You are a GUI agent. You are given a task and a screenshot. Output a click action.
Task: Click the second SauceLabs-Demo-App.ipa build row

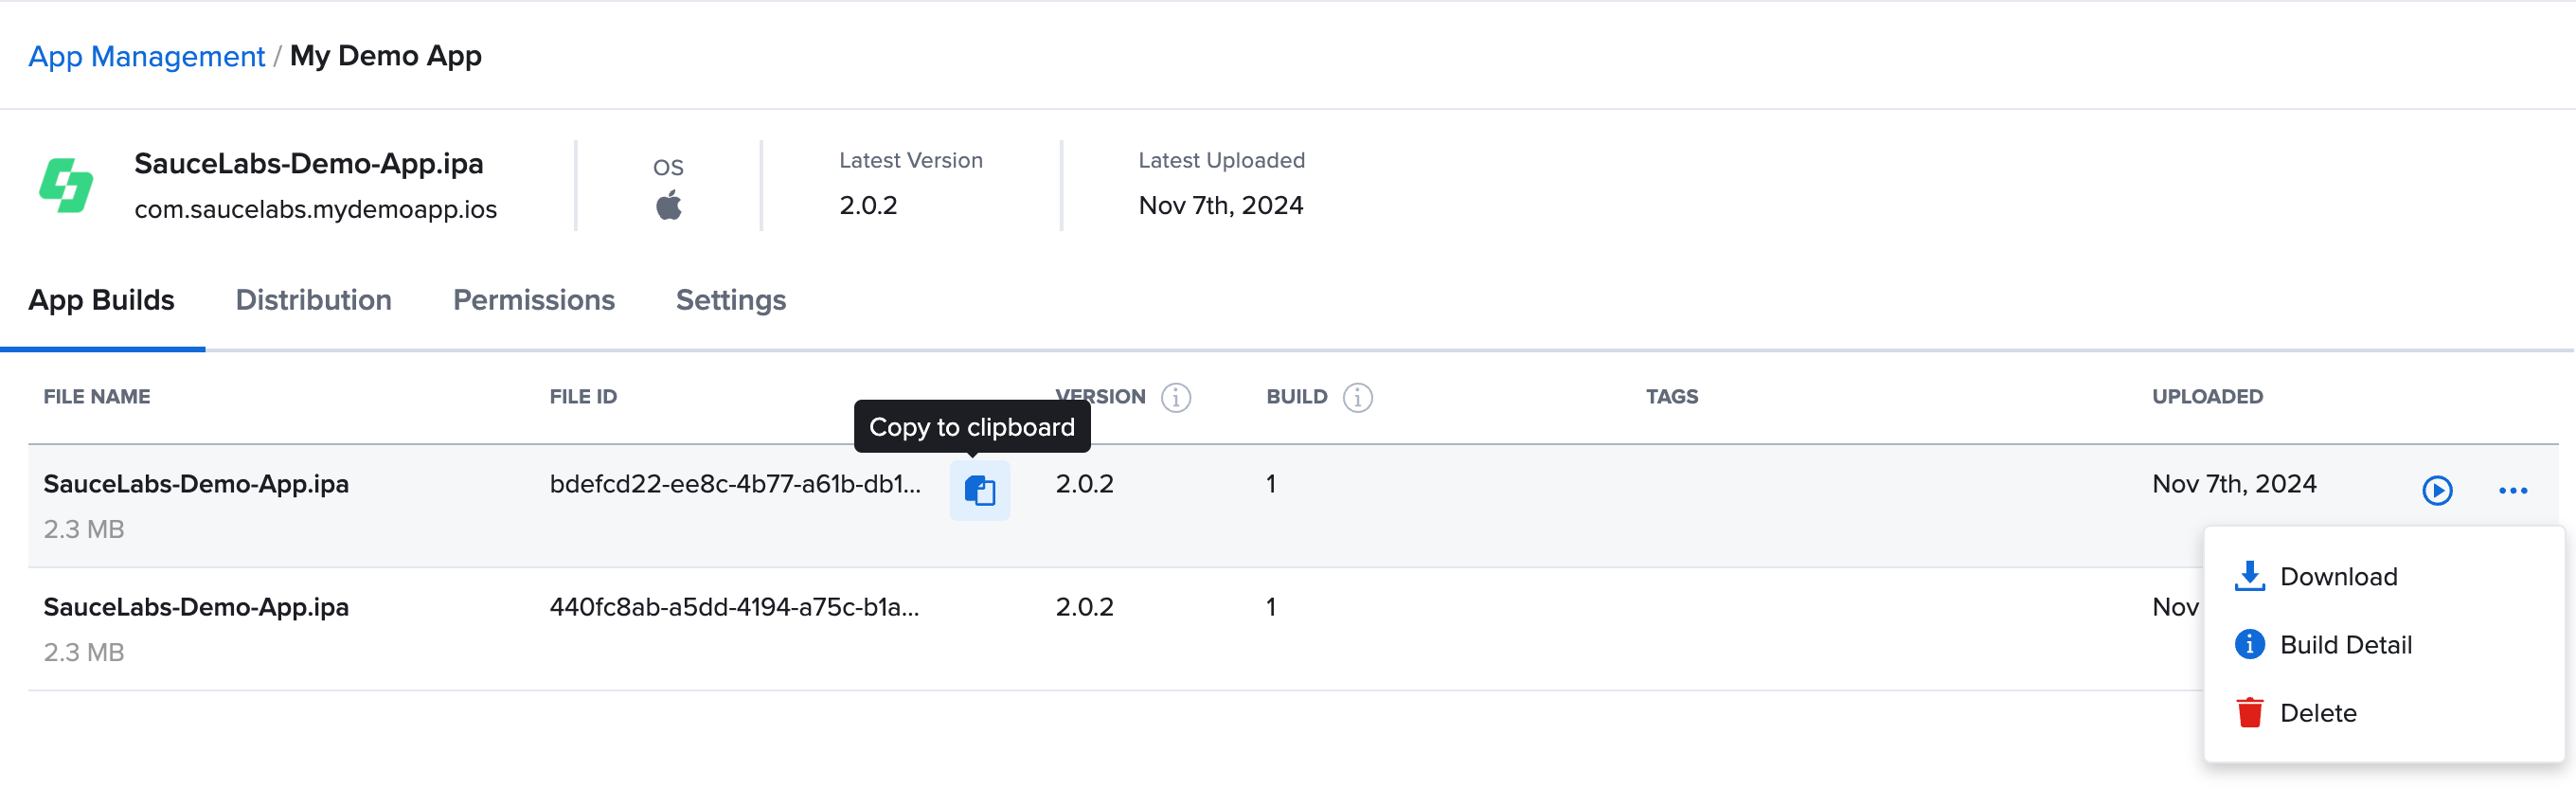coord(196,607)
